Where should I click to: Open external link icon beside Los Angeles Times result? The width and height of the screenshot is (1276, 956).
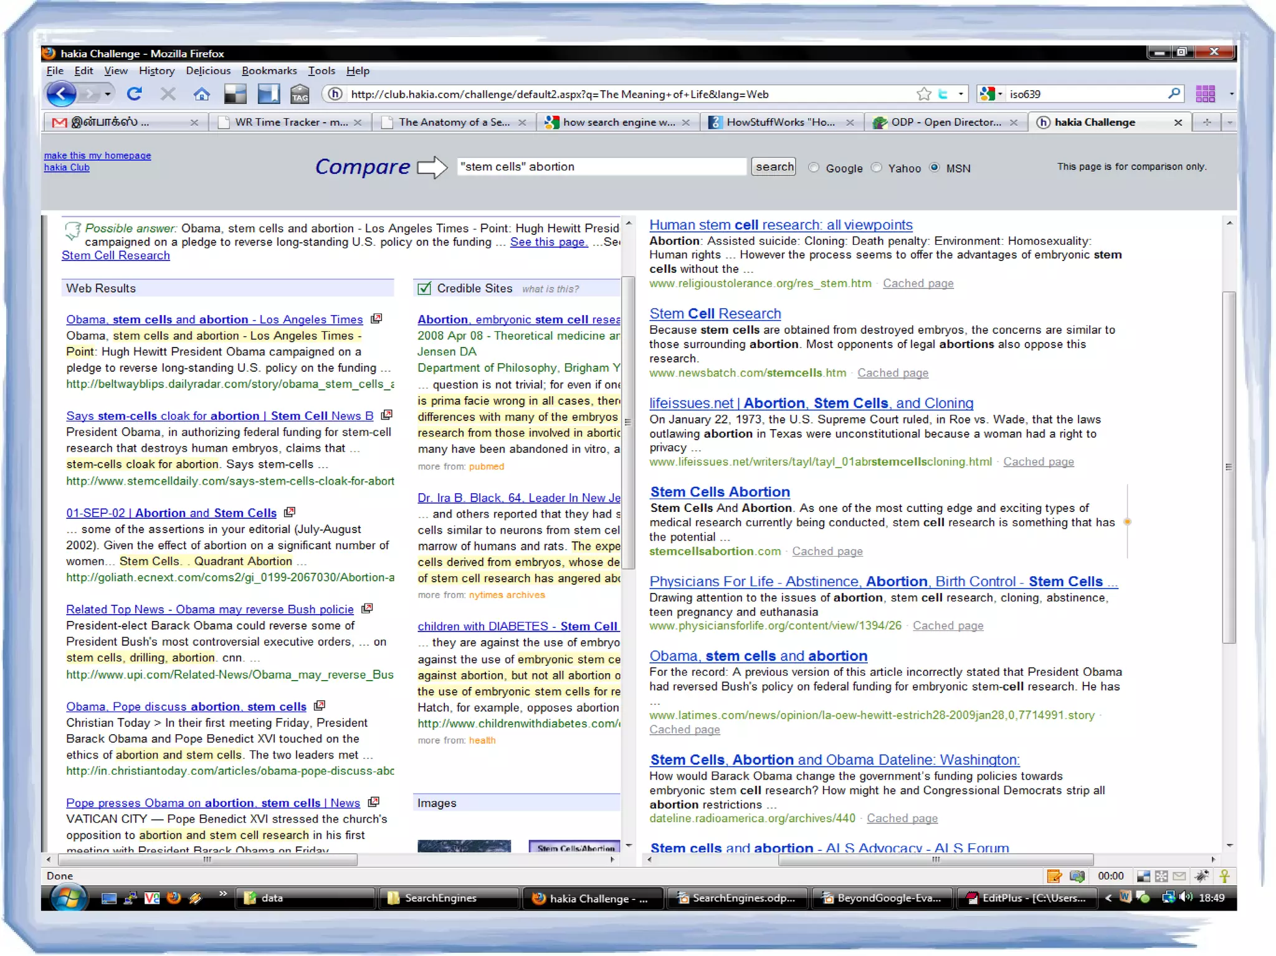coord(376,319)
